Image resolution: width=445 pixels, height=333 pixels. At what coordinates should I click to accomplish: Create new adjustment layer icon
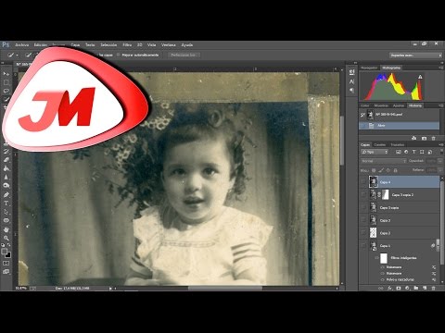pos(407,288)
